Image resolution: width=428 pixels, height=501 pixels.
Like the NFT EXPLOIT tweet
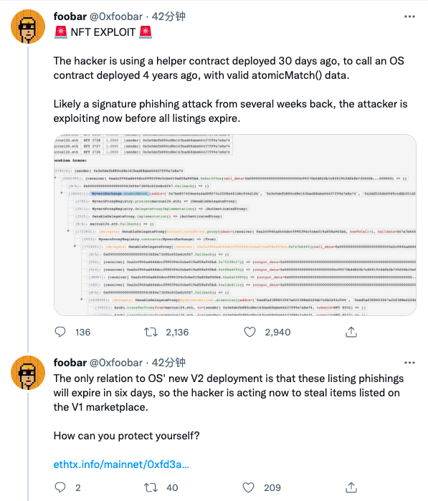pos(249,332)
